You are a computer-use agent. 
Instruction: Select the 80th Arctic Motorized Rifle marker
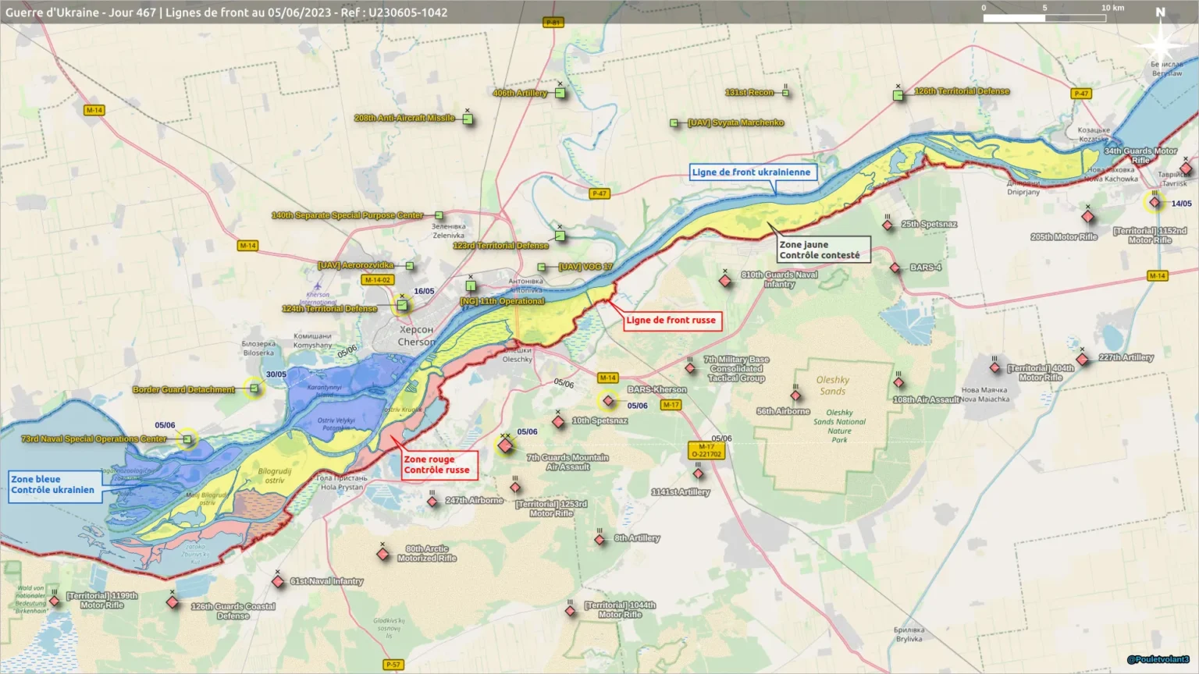click(382, 554)
